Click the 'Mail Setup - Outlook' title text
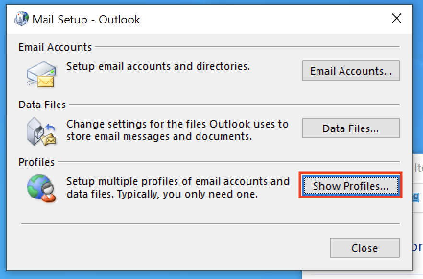 [86, 20]
